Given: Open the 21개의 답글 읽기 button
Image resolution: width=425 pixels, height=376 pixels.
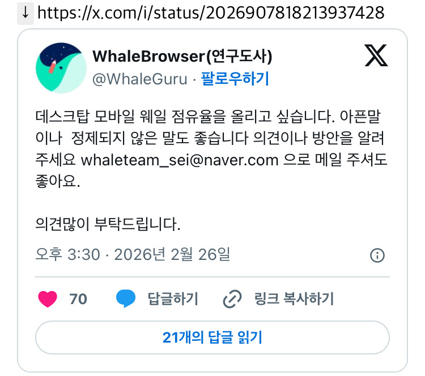Looking at the screenshot, I should (212, 337).
